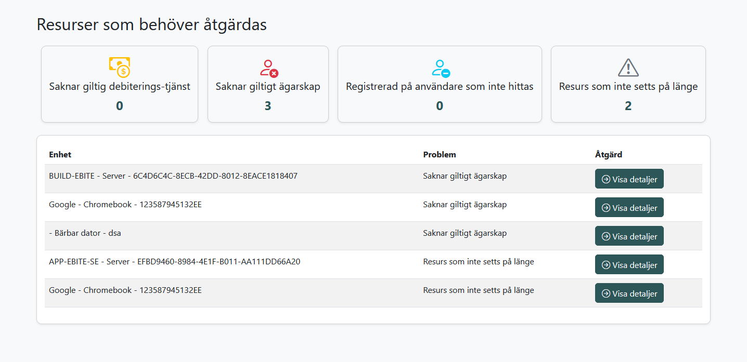Click the Problem column header

click(x=440, y=155)
